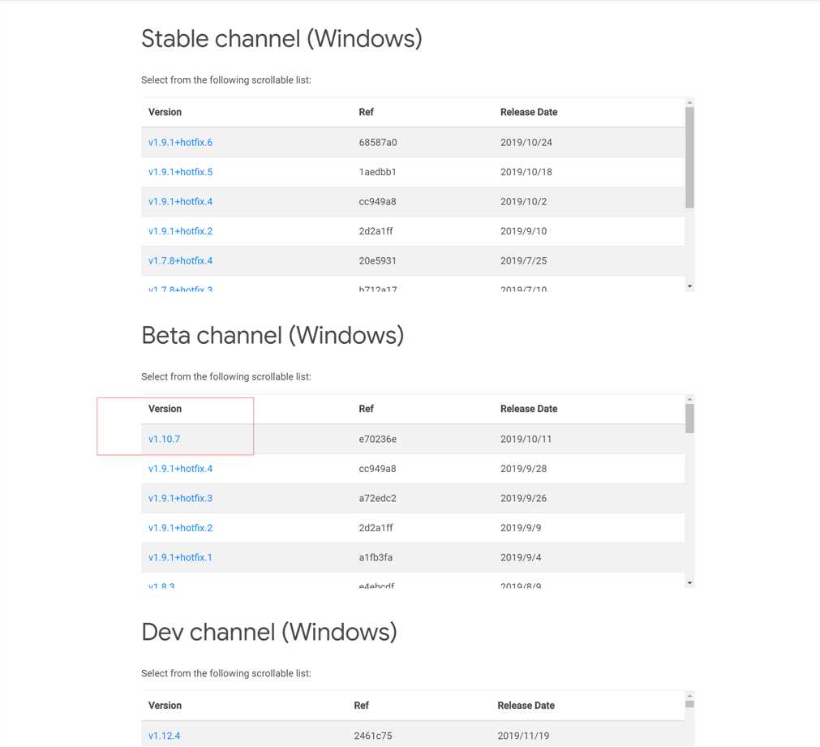
Task: Click dev list scrollbar up arrow
Action: click(x=689, y=696)
